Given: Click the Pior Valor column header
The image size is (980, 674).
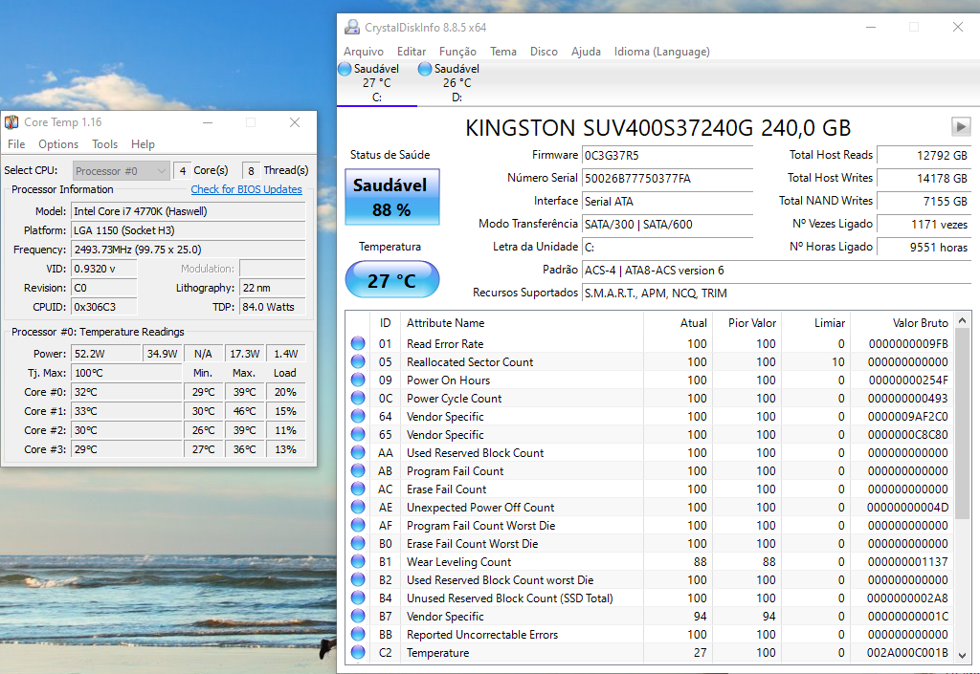Looking at the screenshot, I should coord(746,322).
